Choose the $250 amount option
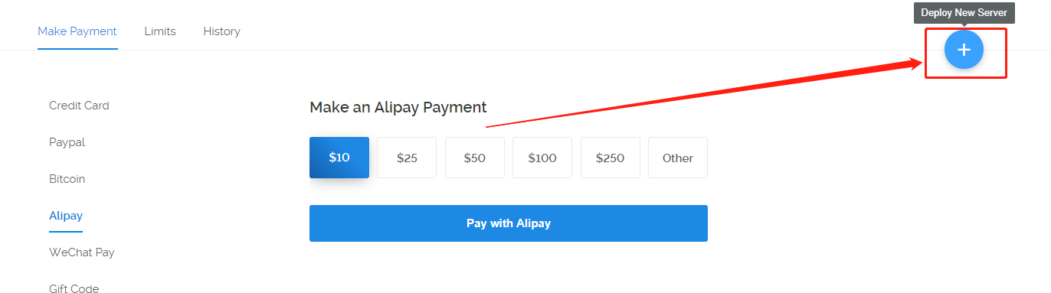1051x293 pixels. coord(611,158)
